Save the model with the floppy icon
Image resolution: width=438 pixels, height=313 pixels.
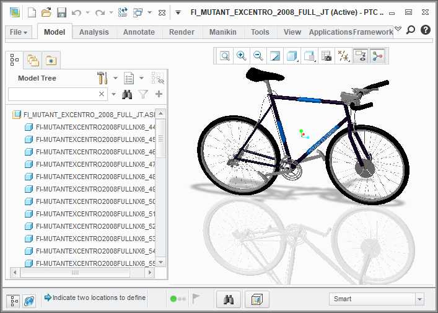[61, 12]
